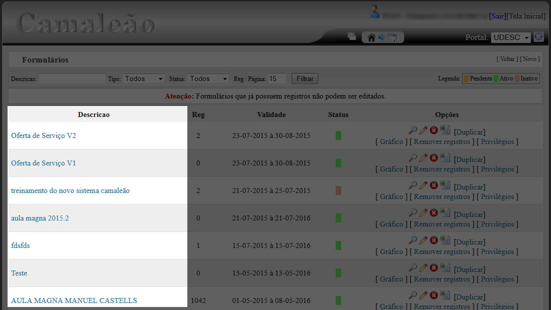This screenshot has width=551, height=310.
Task: Delete Oferta de Serviço V2 using red X
Action: coord(434,130)
